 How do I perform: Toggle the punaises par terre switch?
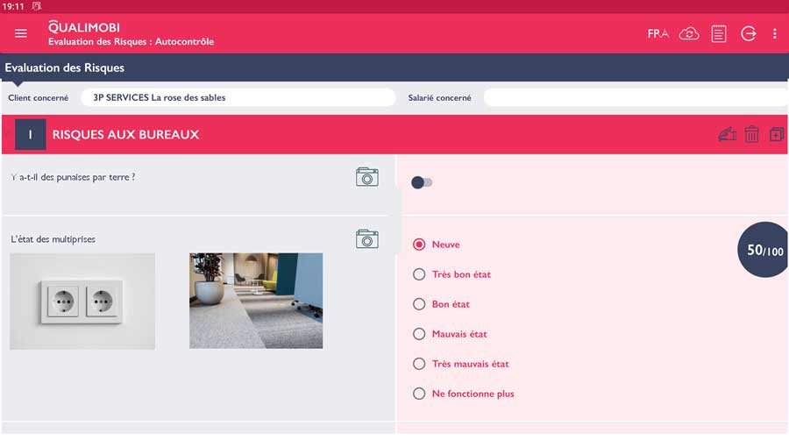click(x=422, y=182)
